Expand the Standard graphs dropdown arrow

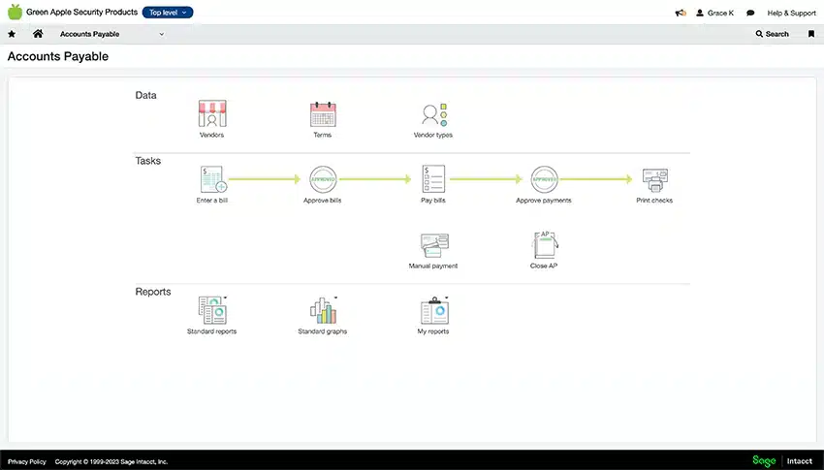pyautogui.click(x=335, y=298)
